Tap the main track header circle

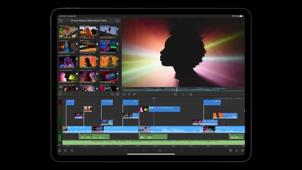(x=60, y=132)
